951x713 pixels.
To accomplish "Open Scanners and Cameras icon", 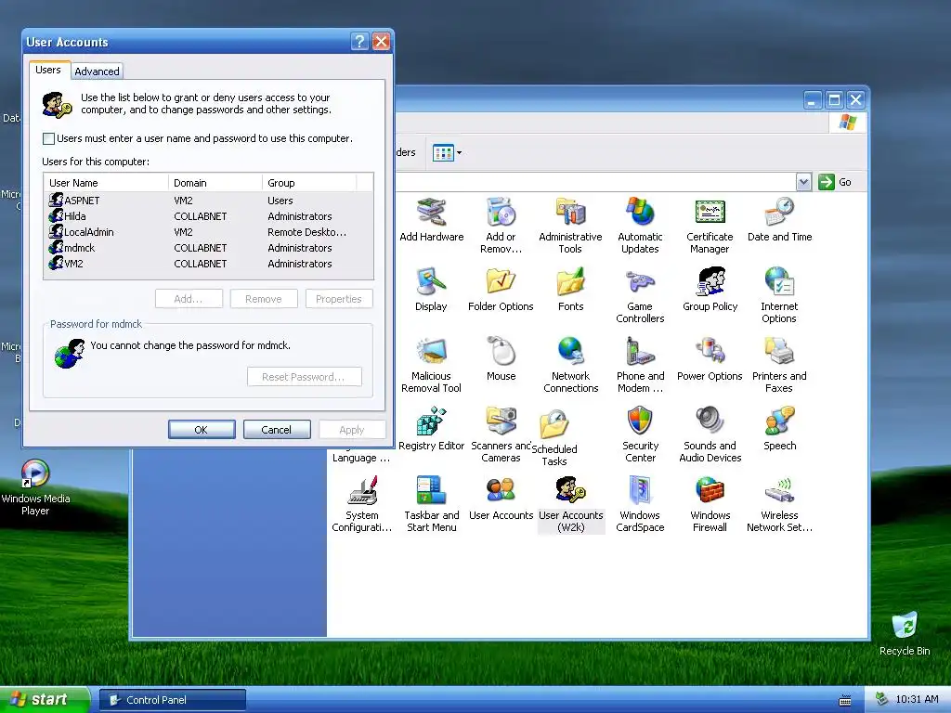I will (501, 434).
